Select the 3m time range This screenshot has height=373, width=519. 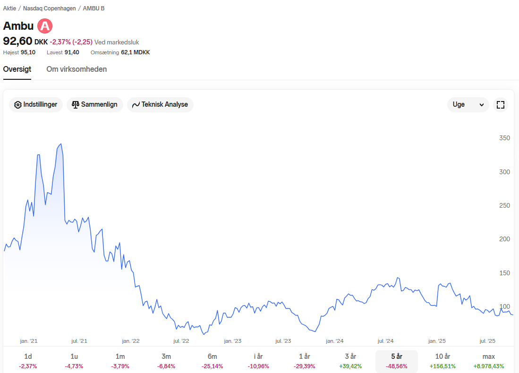[166, 361]
